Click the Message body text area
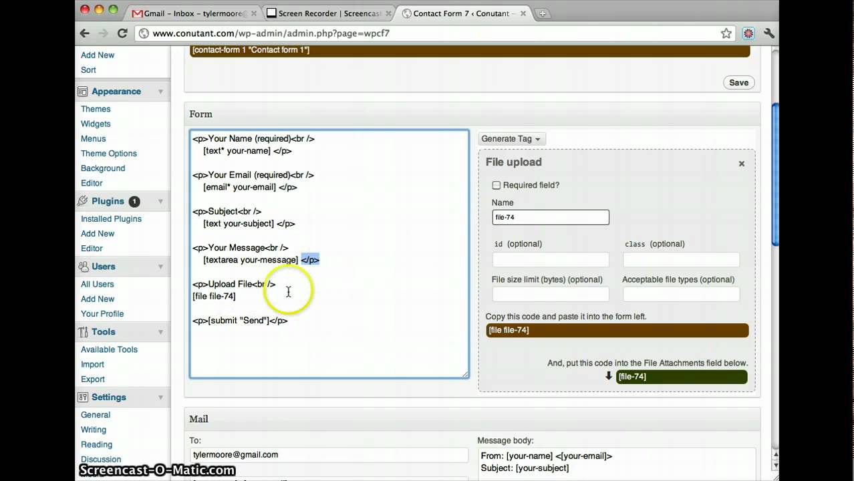 [617, 464]
